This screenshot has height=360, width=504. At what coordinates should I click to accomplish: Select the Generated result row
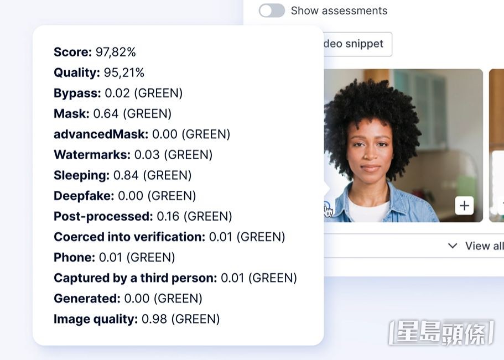(x=128, y=299)
